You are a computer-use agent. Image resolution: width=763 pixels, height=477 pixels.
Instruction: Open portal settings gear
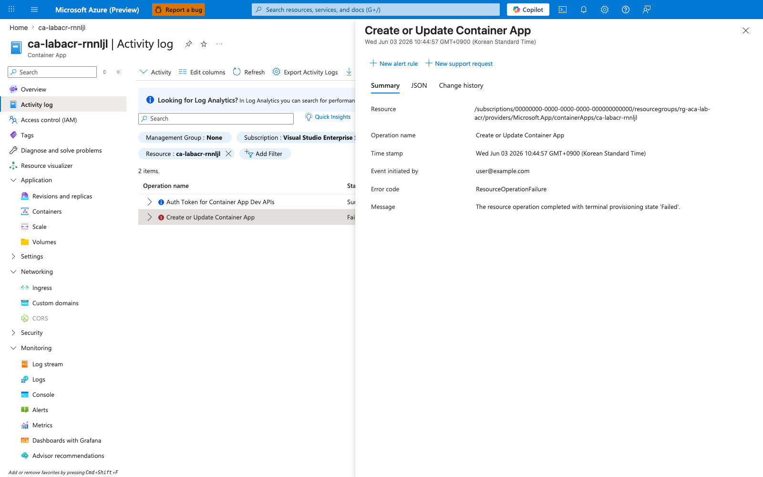pos(605,10)
